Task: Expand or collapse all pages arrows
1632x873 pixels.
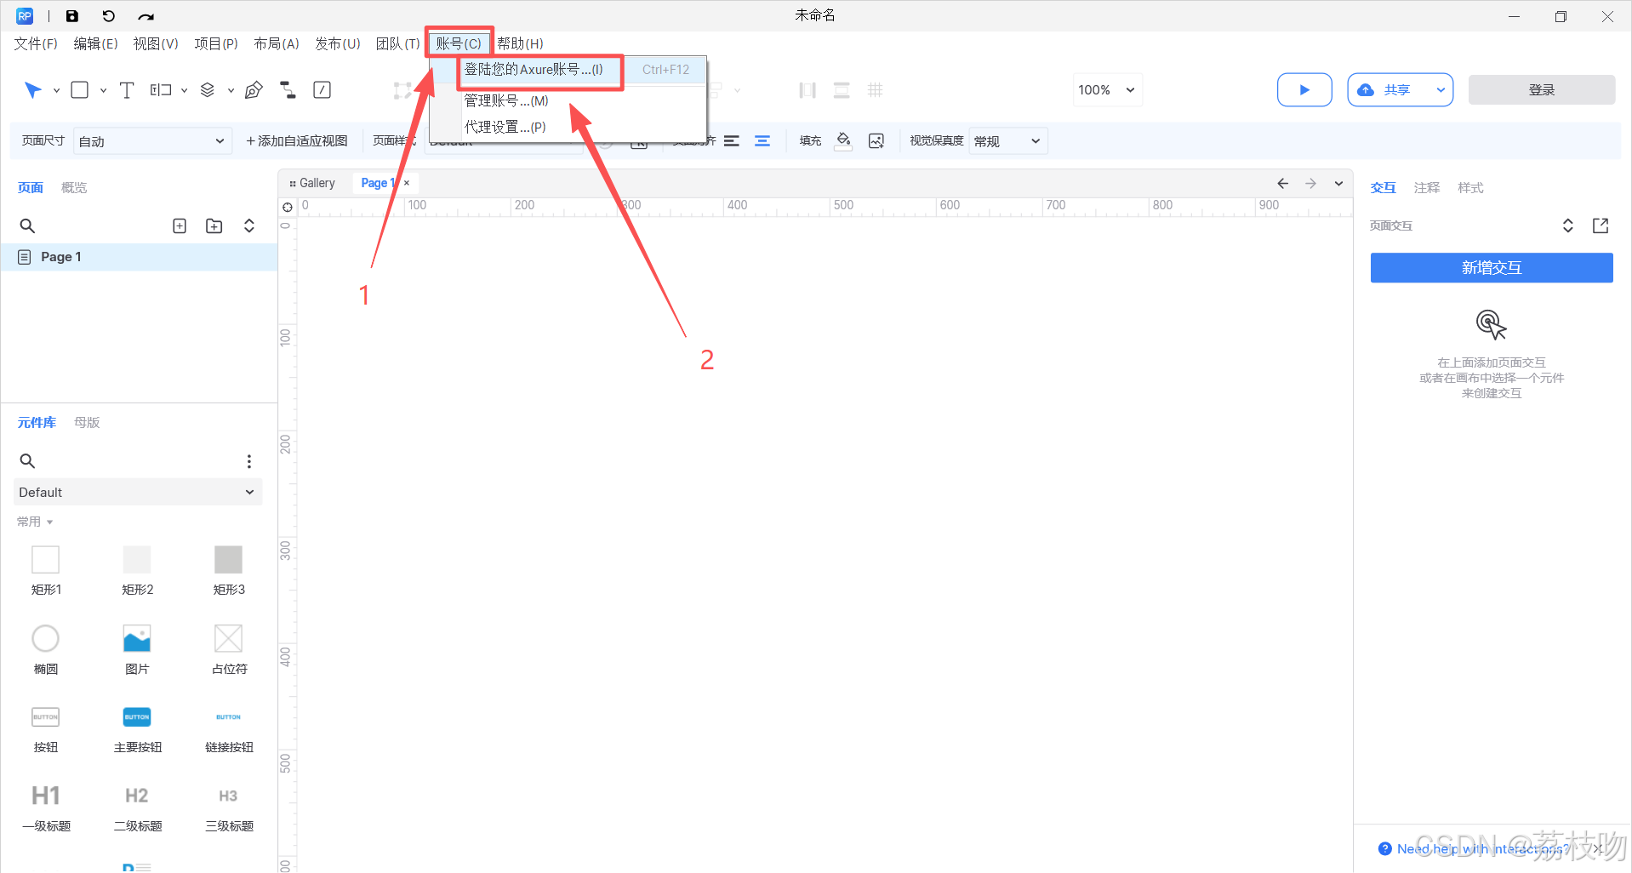Action: 249,225
